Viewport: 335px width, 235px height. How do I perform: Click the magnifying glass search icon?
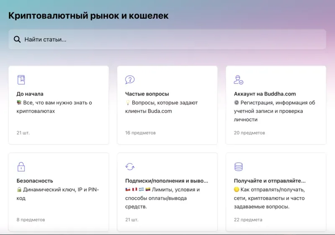[x=17, y=39]
